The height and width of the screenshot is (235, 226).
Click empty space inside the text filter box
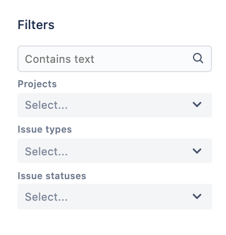point(143,59)
